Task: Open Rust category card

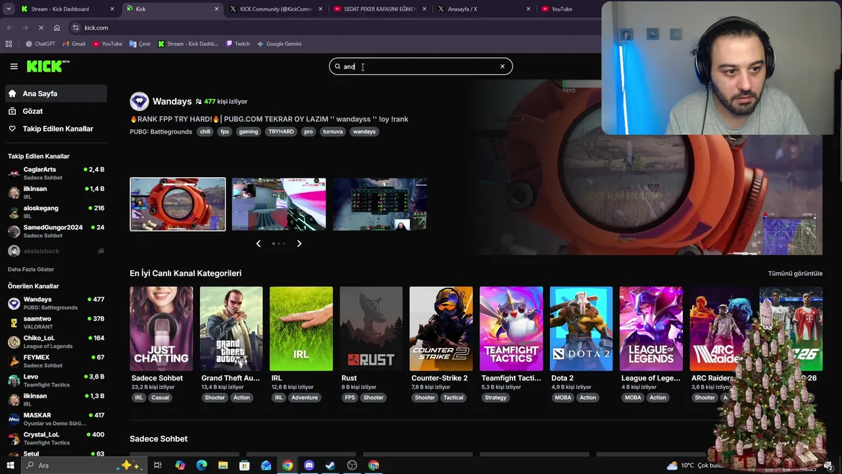Action: [x=371, y=329]
